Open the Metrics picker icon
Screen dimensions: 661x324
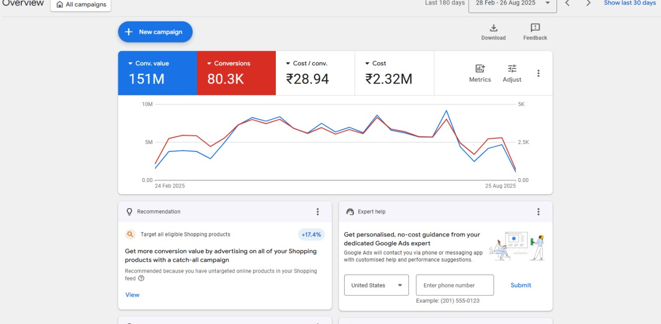coord(479,73)
